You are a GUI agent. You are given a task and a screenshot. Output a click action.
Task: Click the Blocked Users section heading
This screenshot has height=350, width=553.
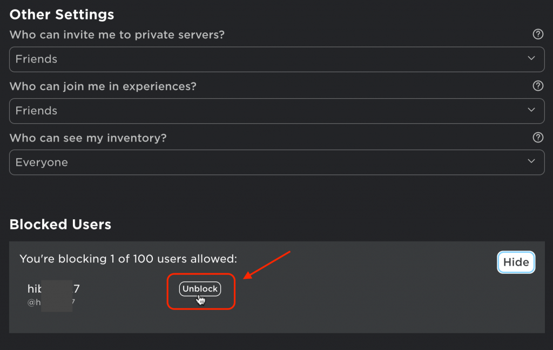[x=60, y=224]
